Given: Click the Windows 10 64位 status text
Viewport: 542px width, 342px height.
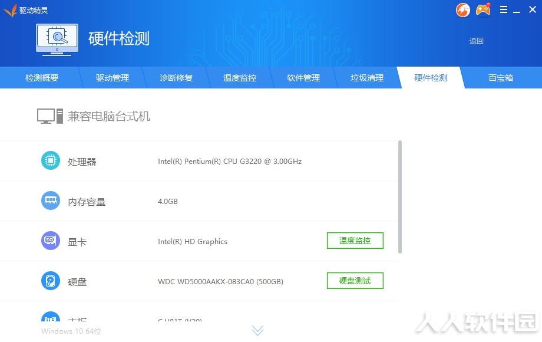Looking at the screenshot, I should 71,331.
